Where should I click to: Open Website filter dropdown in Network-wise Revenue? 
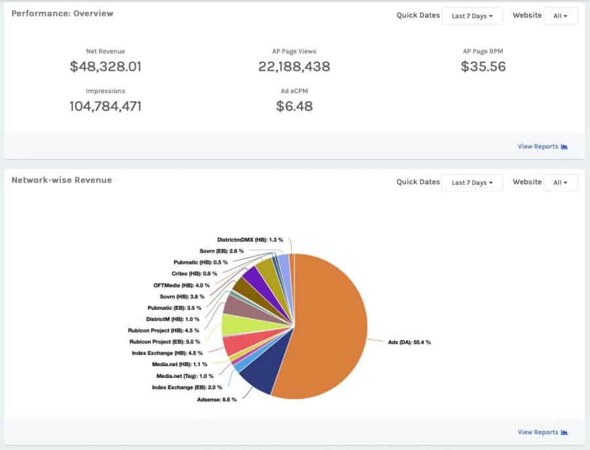click(560, 183)
